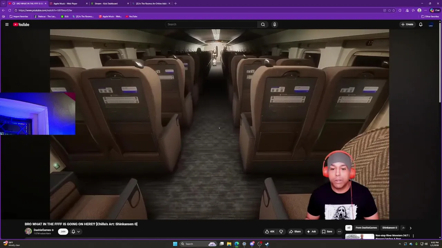
Task: Select the All filter chip
Action: coord(349,228)
